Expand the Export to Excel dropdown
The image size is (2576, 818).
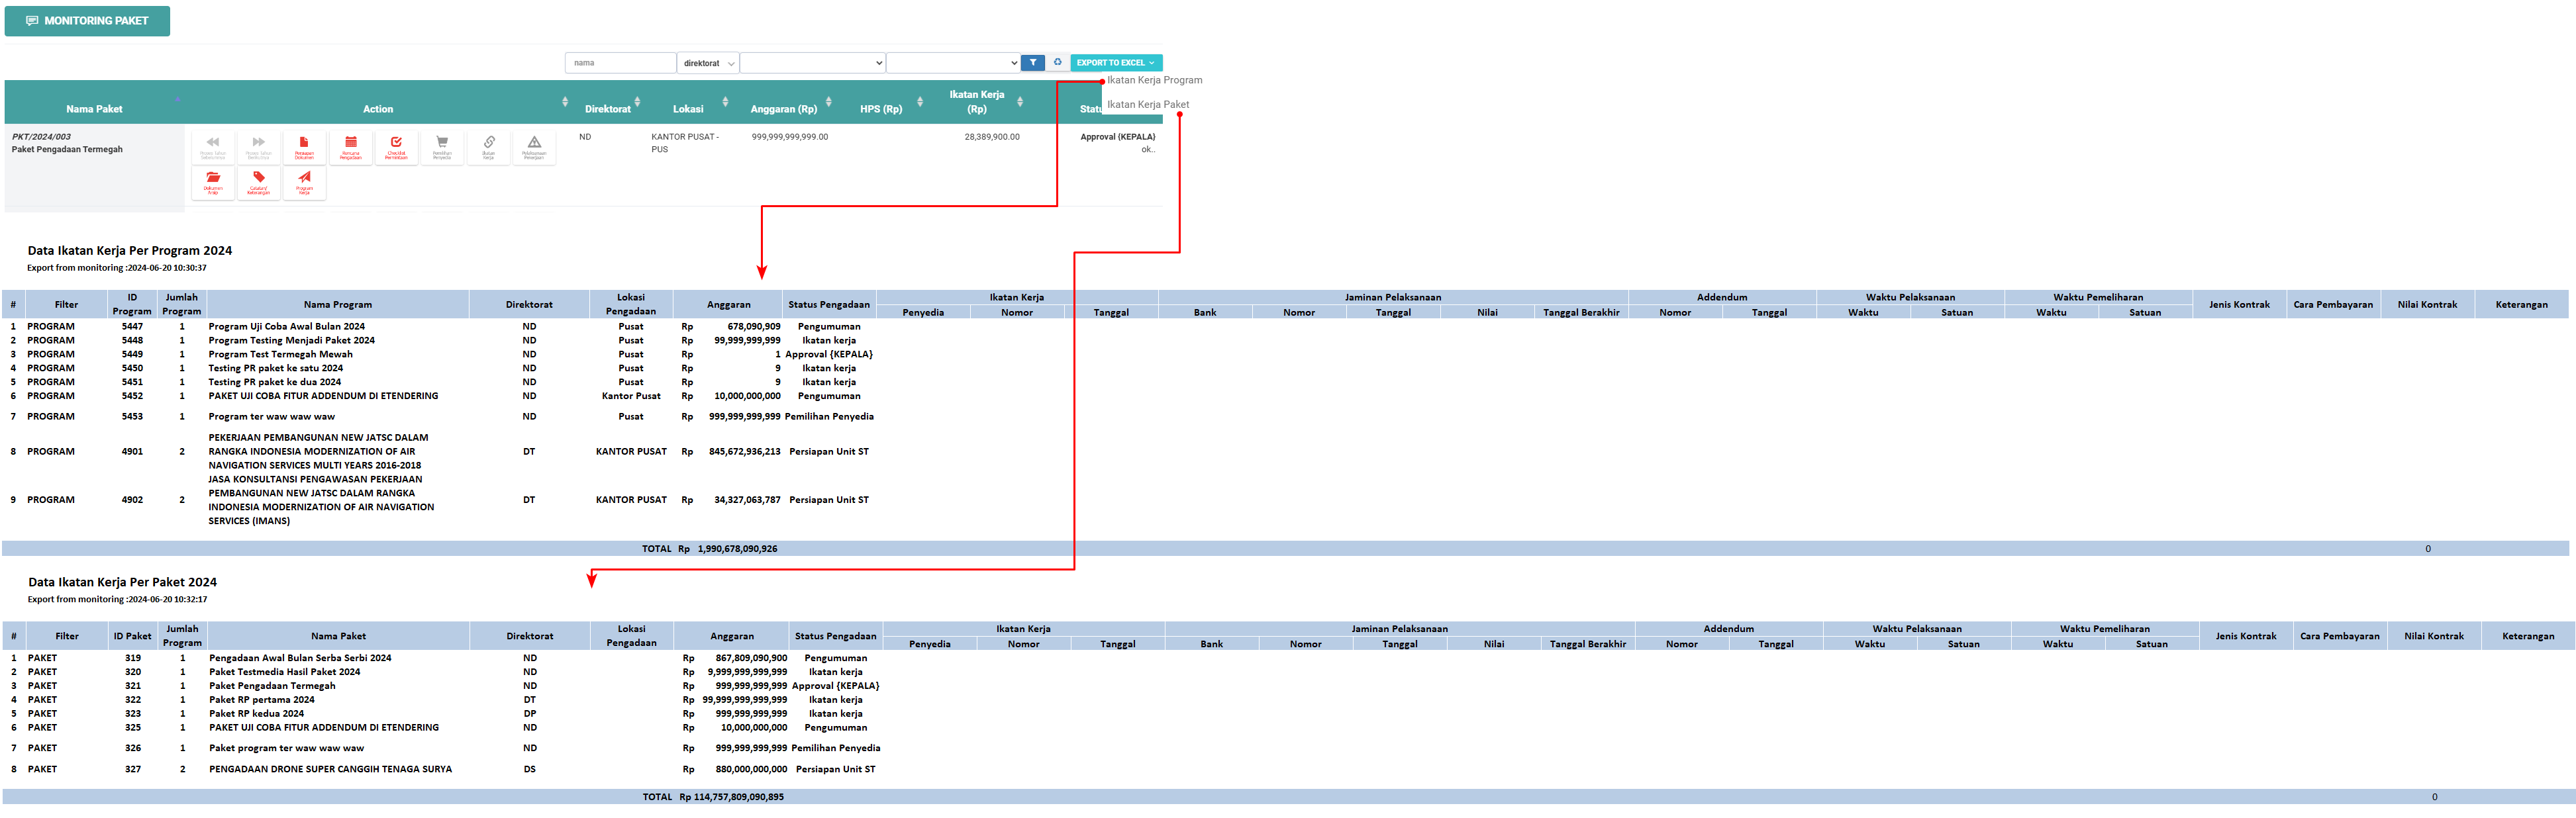(x=1115, y=62)
